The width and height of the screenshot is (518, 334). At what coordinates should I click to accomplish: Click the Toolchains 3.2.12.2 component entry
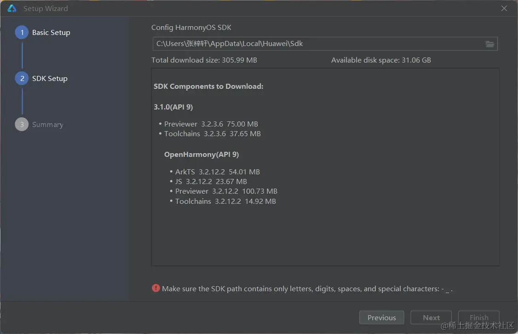click(x=225, y=201)
